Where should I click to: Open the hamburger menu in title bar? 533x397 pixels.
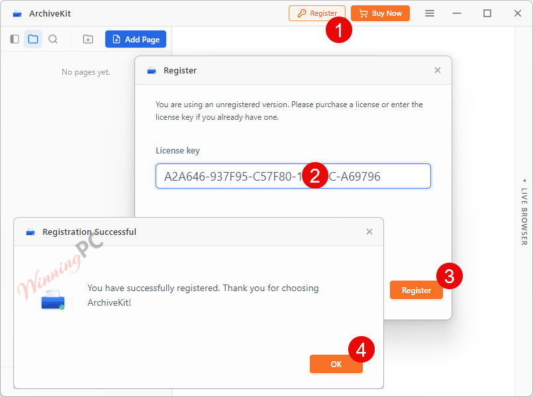[430, 13]
